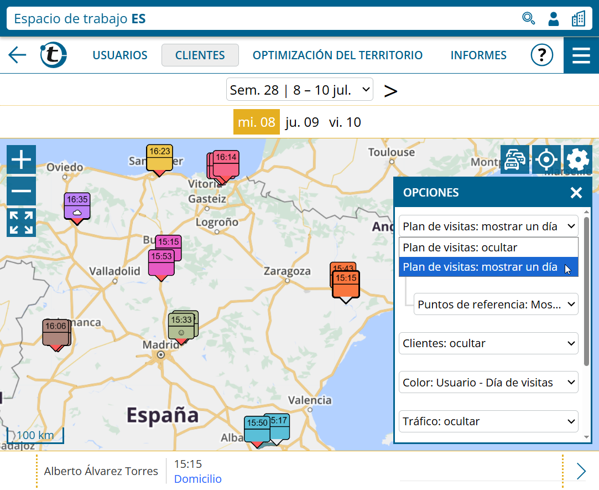Go back with the arrow icon

(17, 55)
